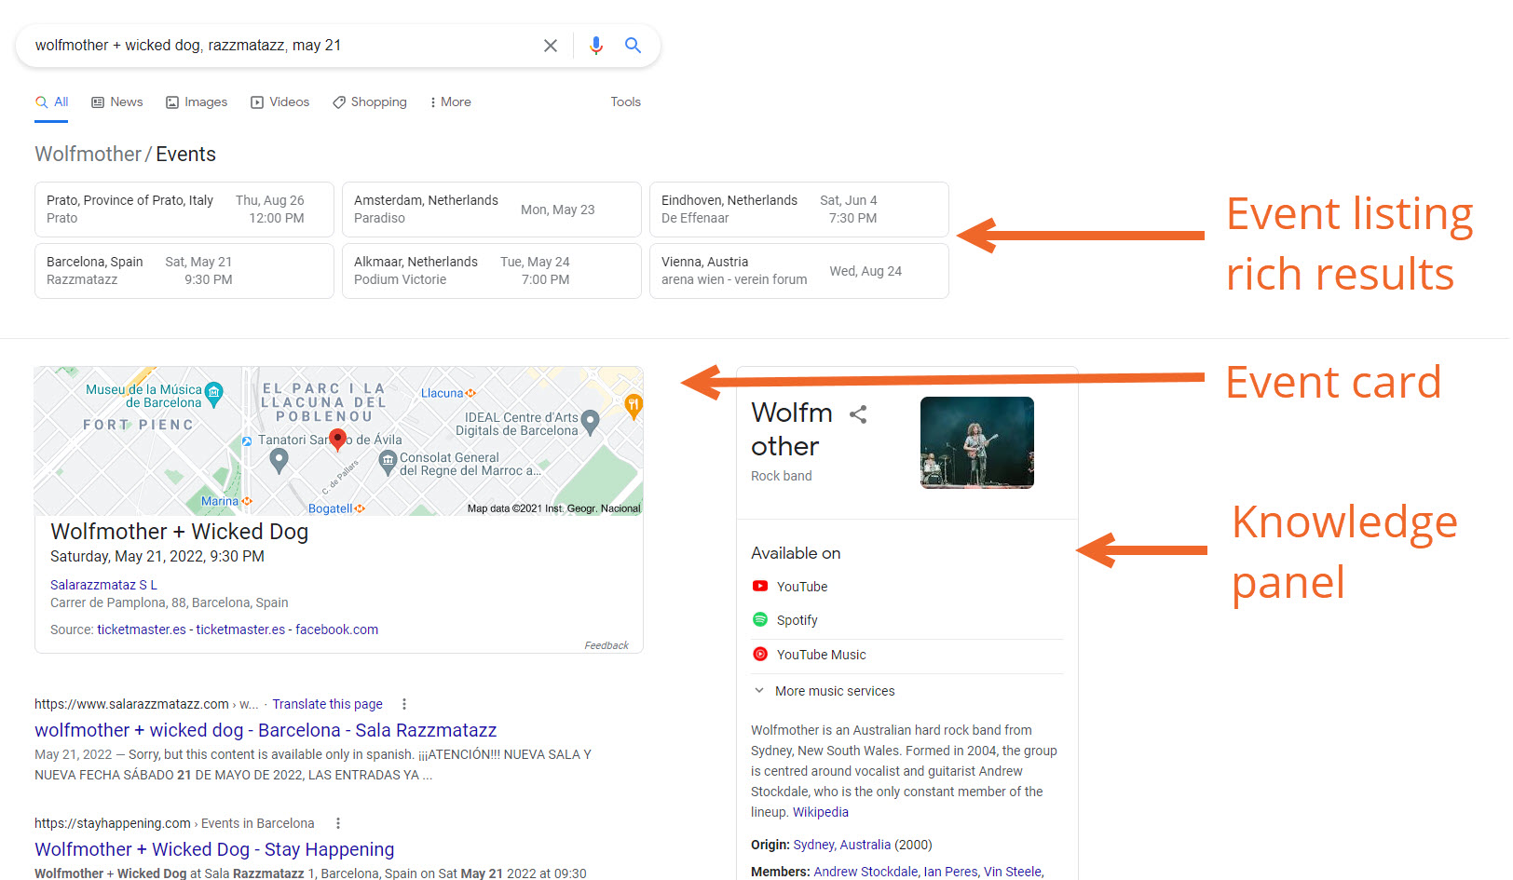Switch to the News tab
The height and width of the screenshot is (880, 1513).
pyautogui.click(x=117, y=102)
